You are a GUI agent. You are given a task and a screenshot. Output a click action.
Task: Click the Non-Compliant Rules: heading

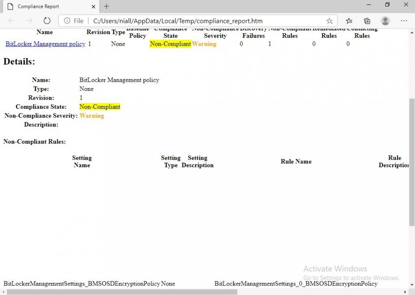tap(34, 141)
